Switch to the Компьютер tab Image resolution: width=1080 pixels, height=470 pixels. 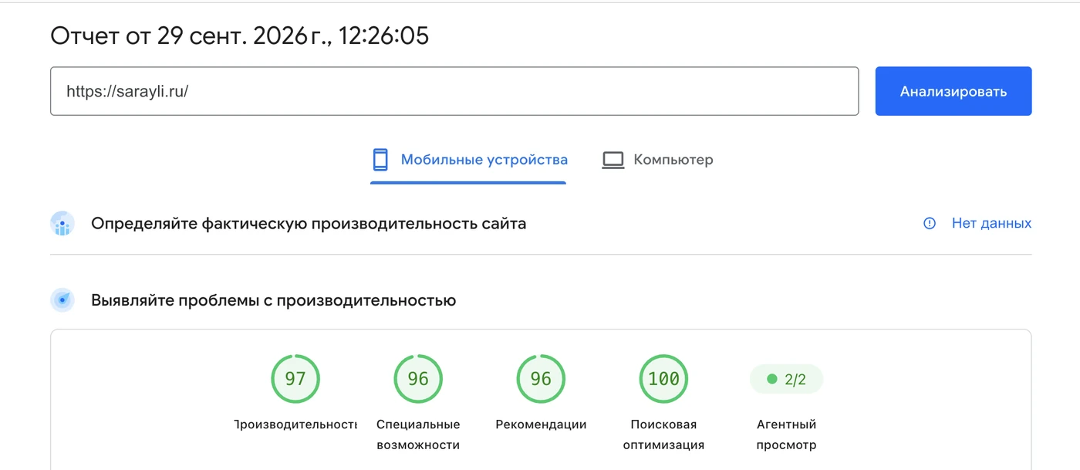(657, 160)
